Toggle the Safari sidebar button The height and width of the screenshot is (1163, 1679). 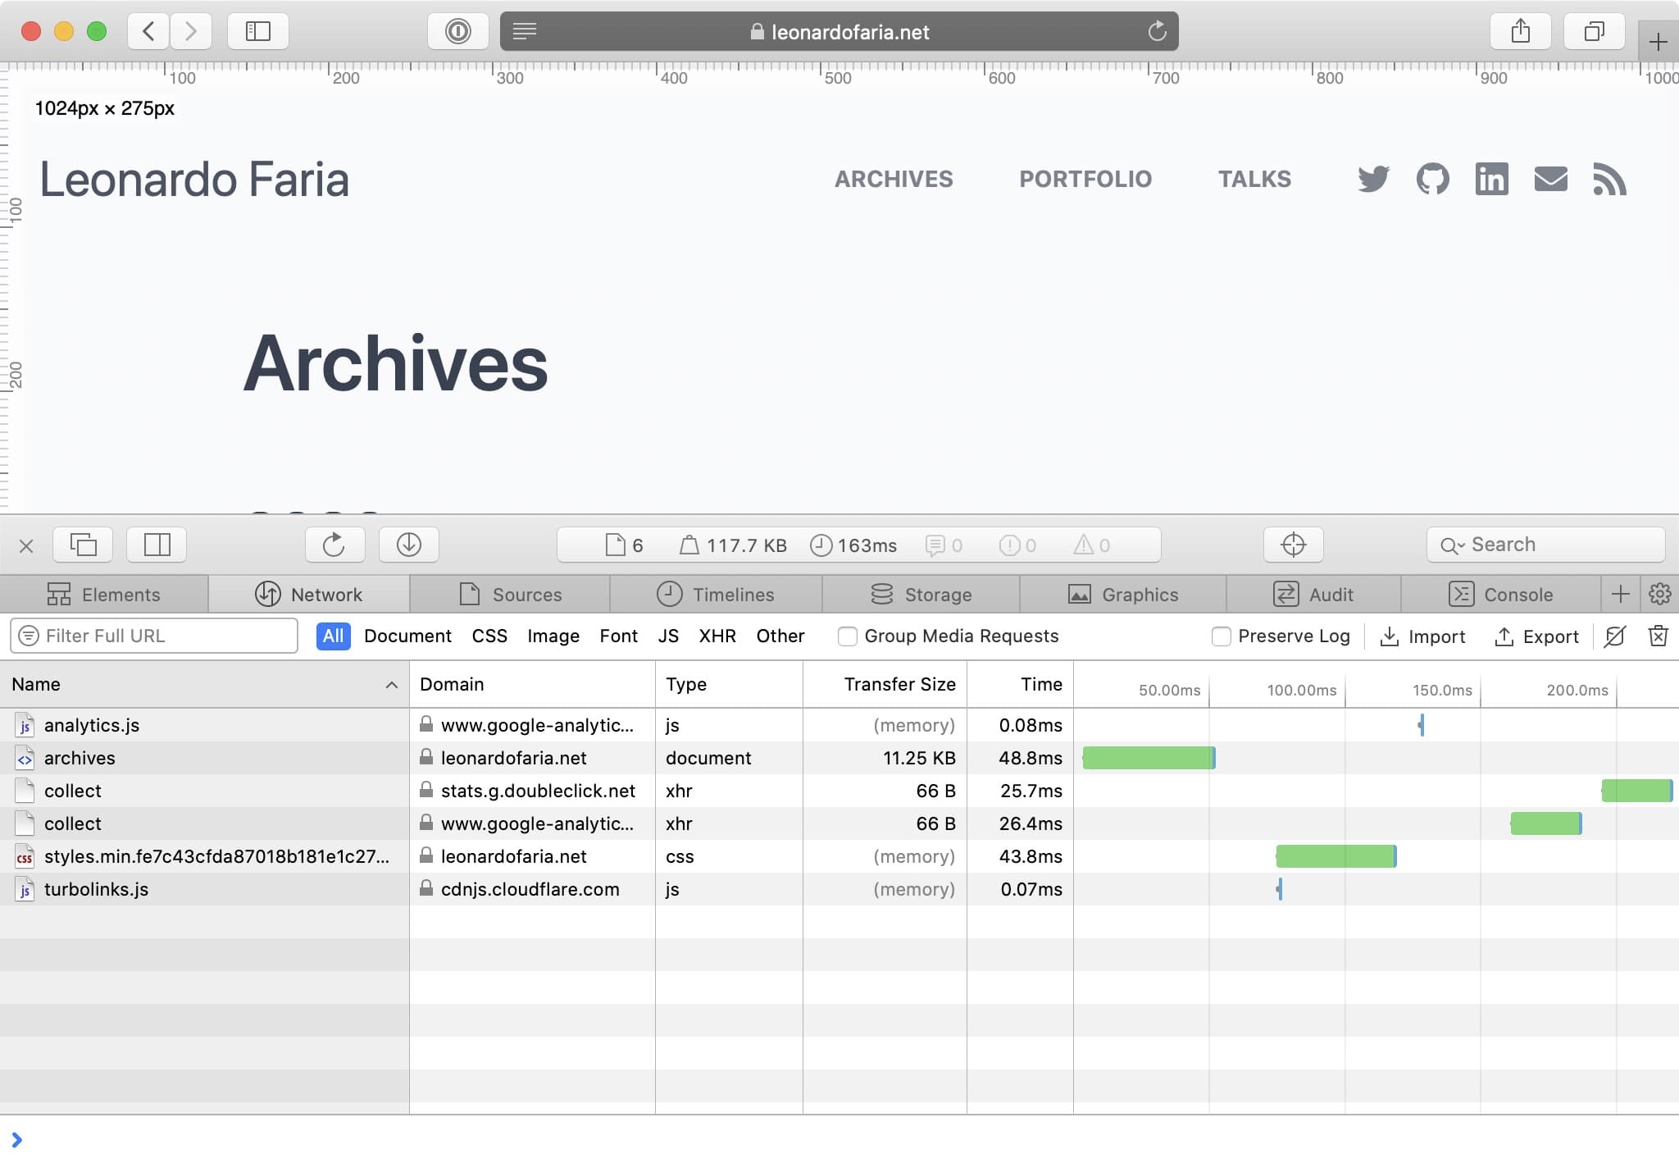pos(258,31)
